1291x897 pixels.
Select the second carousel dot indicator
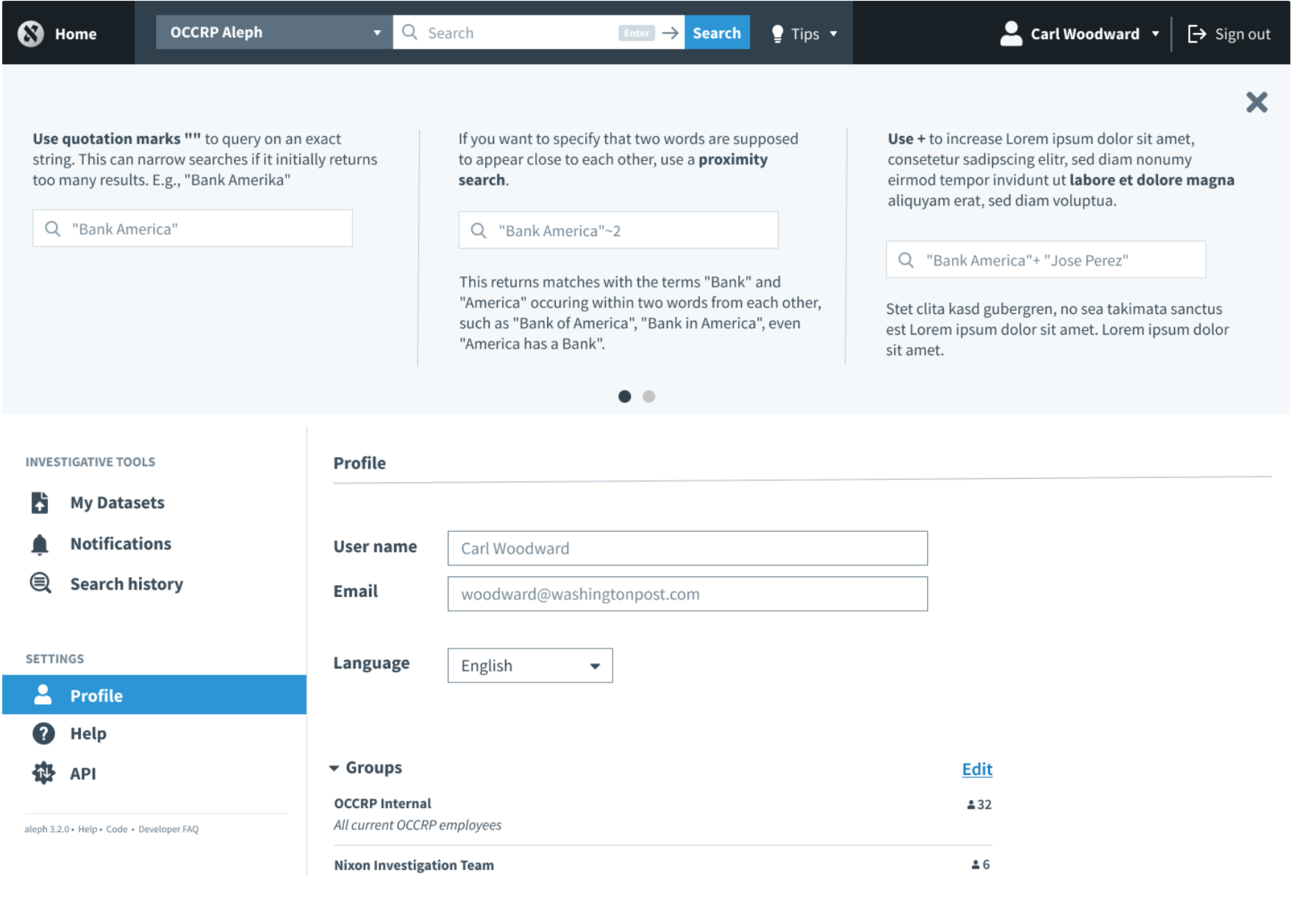(649, 396)
